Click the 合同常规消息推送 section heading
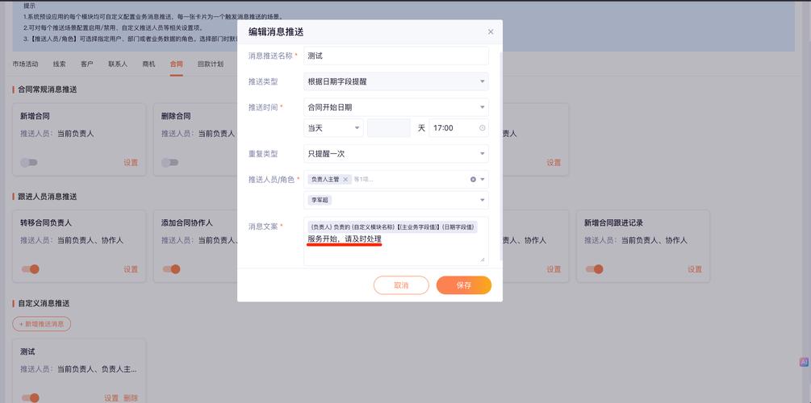The width and height of the screenshot is (811, 403). click(47, 89)
